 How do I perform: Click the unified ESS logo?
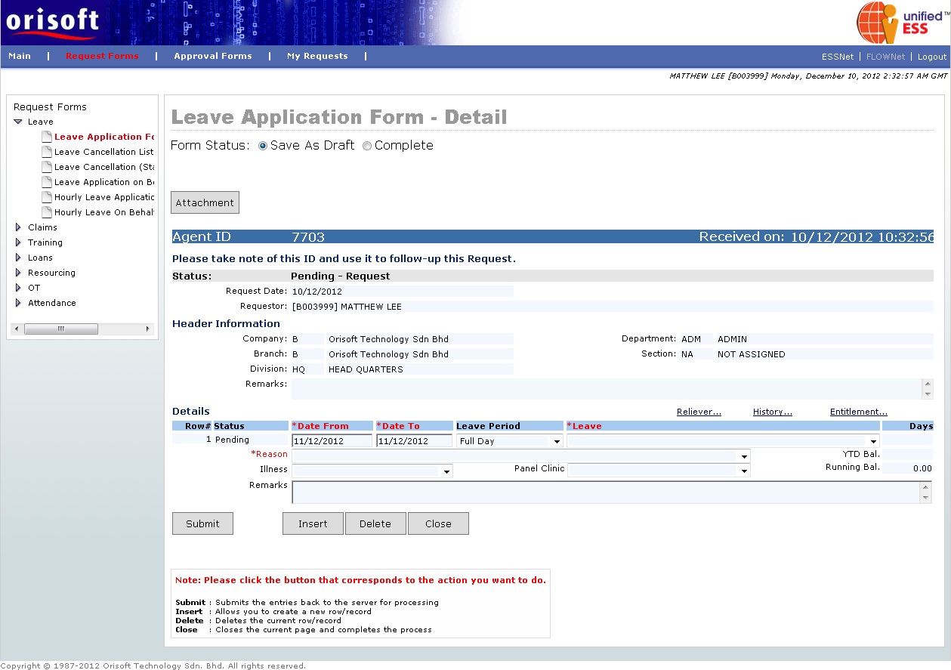[x=903, y=22]
